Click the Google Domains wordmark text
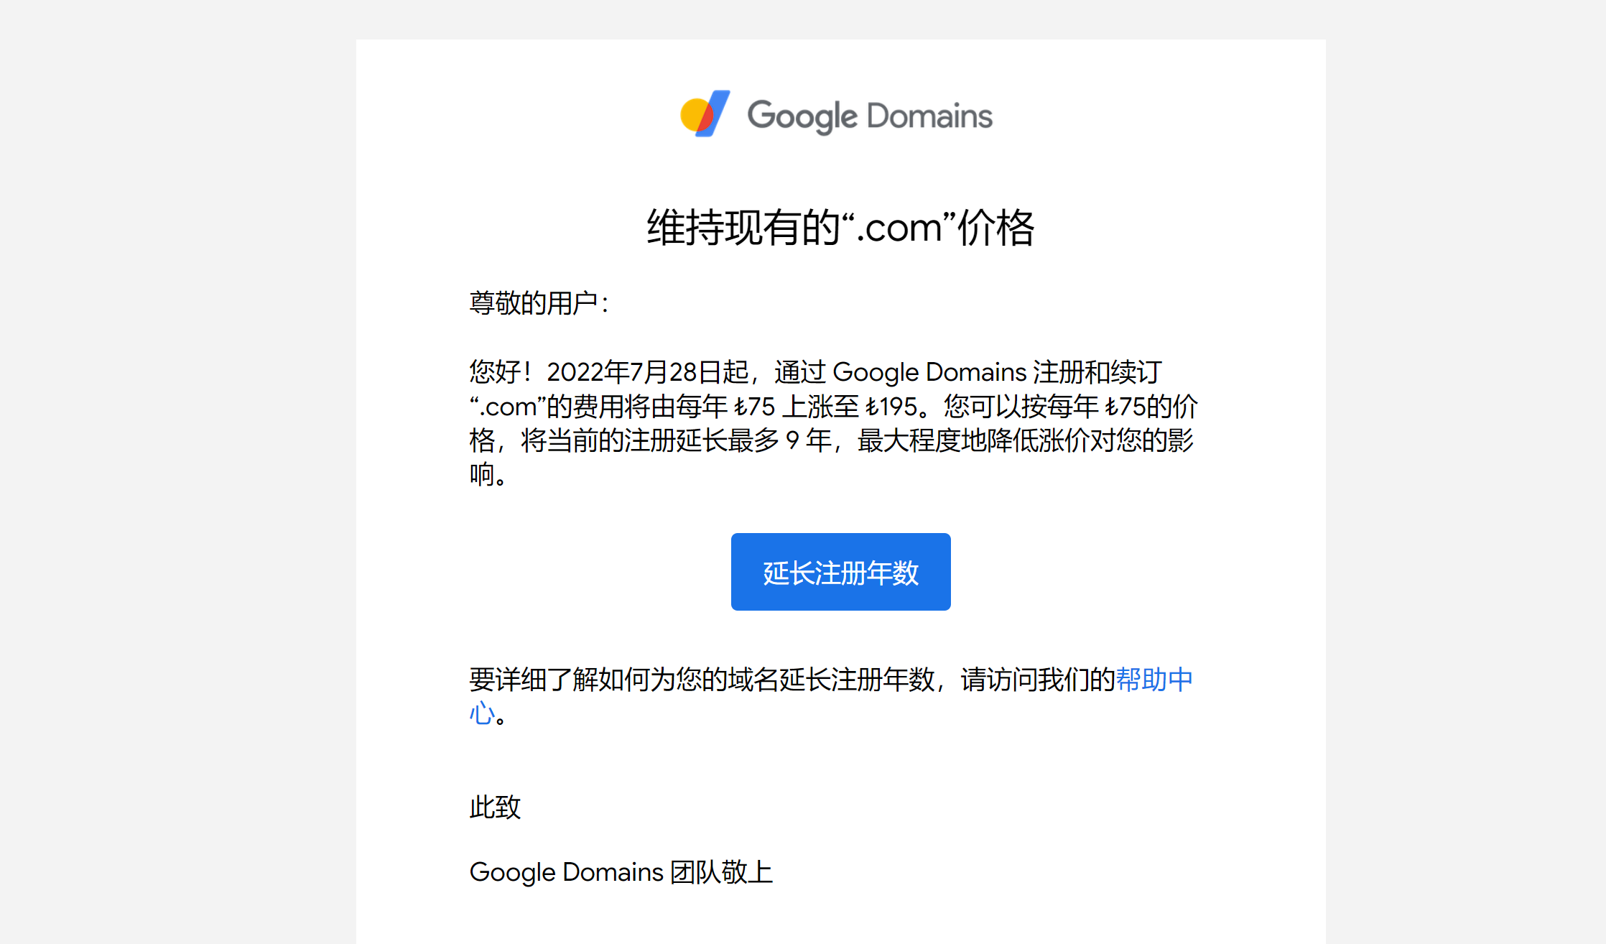1606x944 pixels. pos(870,116)
